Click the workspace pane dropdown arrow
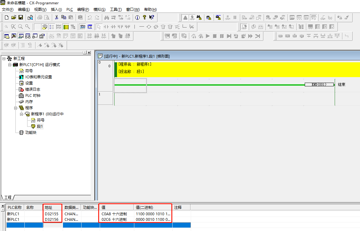This screenshot has height=231, width=360. click(x=85, y=52)
